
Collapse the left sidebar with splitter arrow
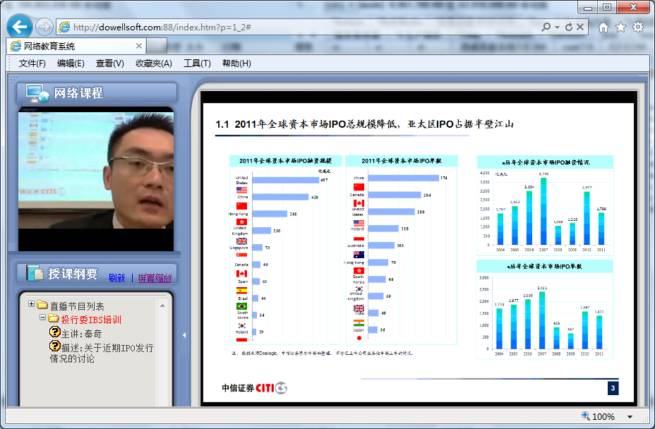tap(185, 335)
